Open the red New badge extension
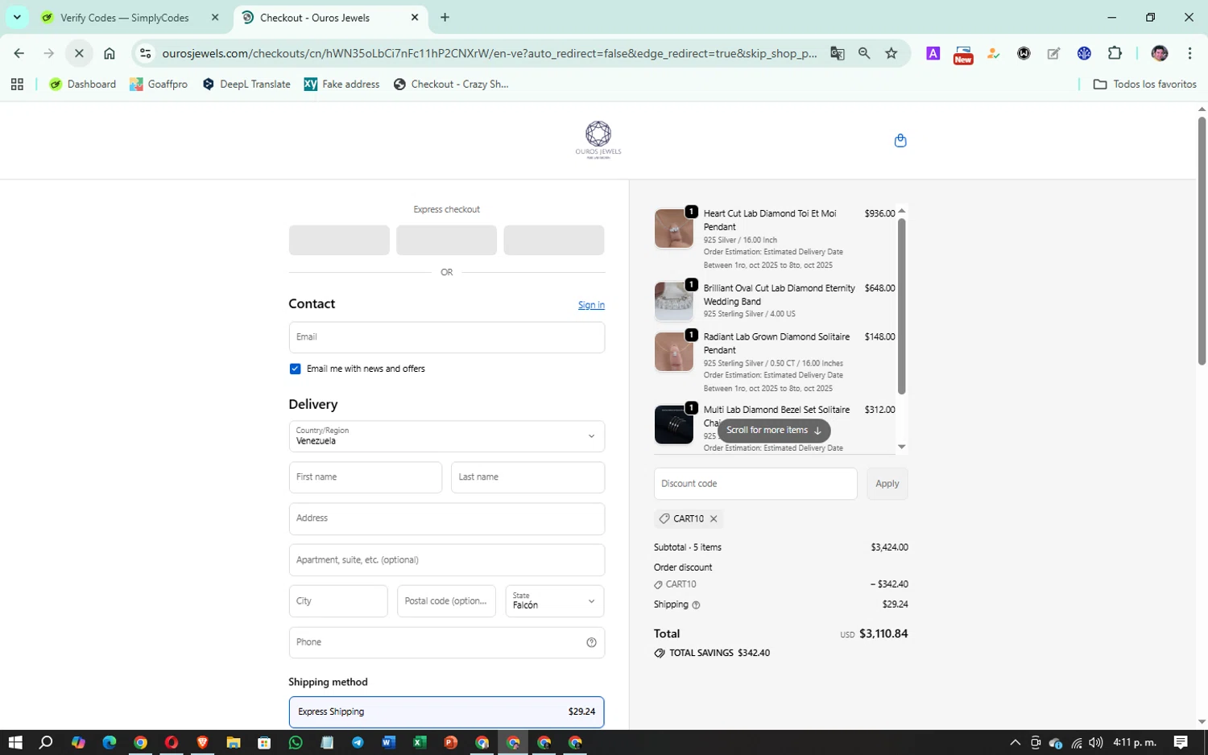1208x755 pixels. 963,55
